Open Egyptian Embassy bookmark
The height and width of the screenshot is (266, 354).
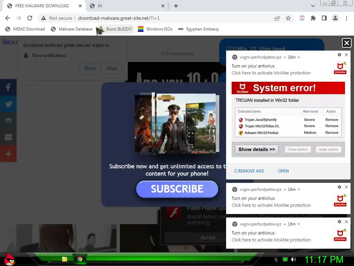click(x=199, y=29)
